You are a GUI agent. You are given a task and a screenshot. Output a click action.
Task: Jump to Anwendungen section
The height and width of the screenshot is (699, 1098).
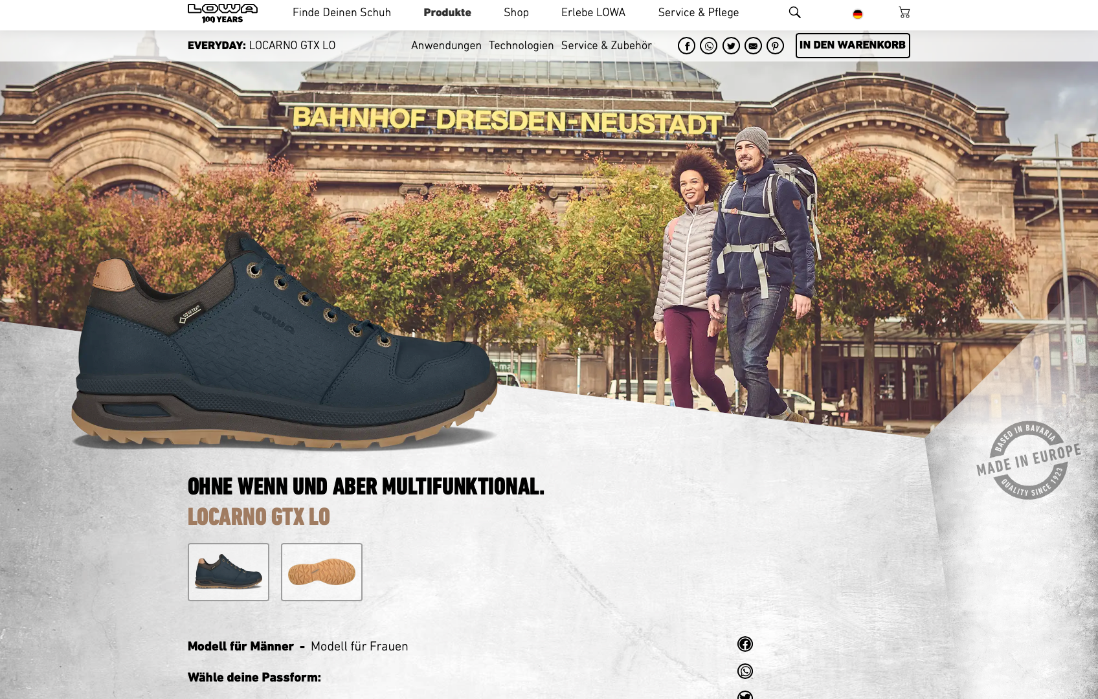[446, 46]
